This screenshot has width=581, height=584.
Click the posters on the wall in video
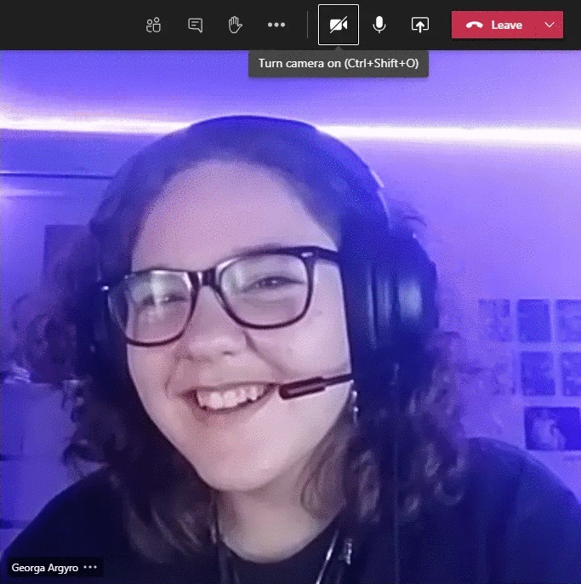(536, 358)
